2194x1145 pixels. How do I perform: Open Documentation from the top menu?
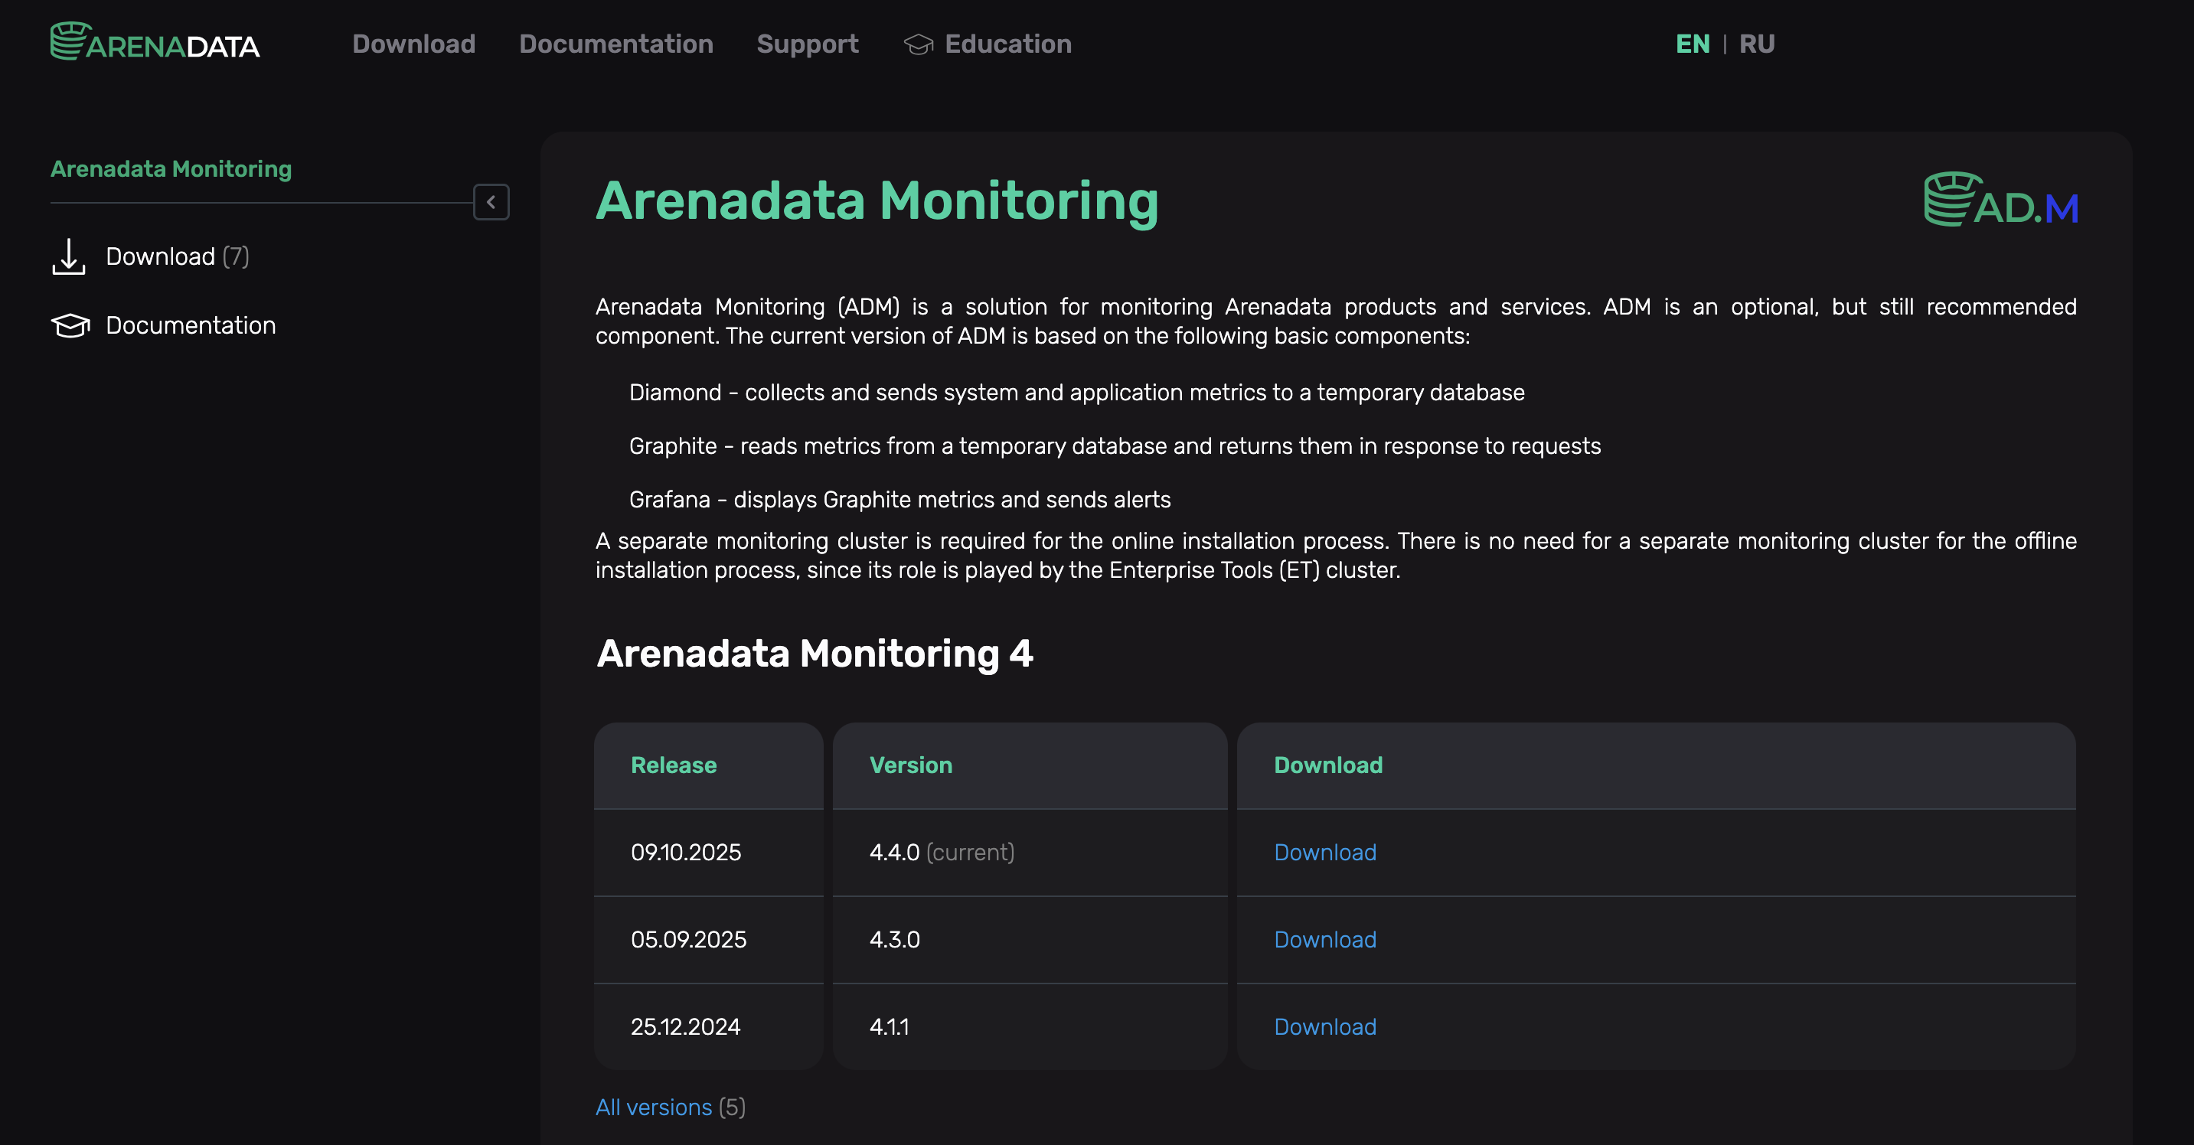(617, 44)
